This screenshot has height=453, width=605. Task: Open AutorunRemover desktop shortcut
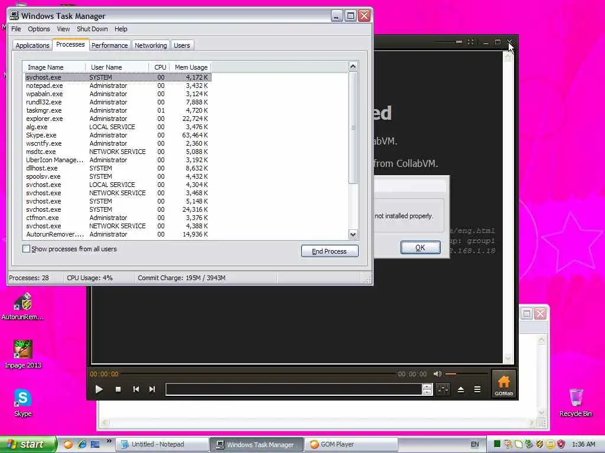[x=23, y=307]
